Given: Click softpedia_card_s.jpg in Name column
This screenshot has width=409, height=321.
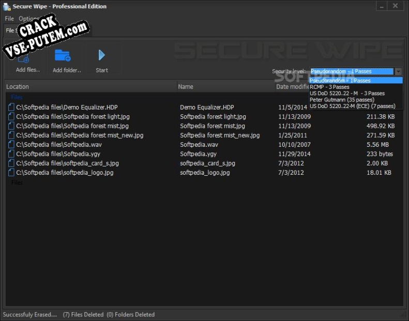Looking at the screenshot, I should 207,163.
